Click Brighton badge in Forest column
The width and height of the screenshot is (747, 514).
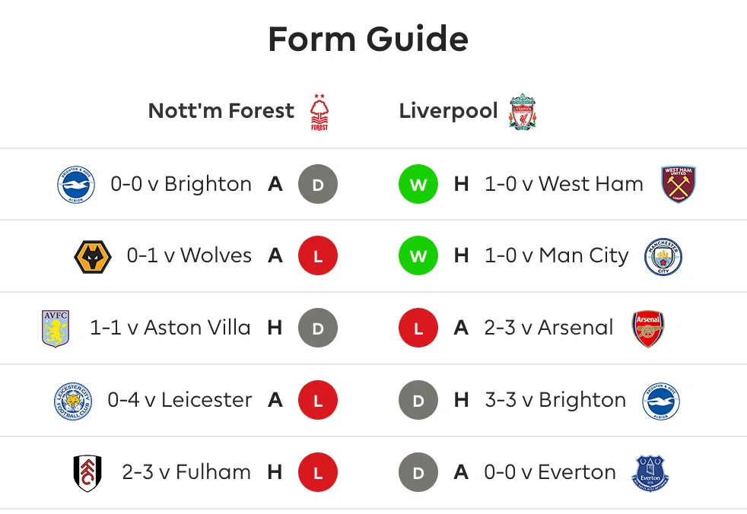pyautogui.click(x=76, y=185)
